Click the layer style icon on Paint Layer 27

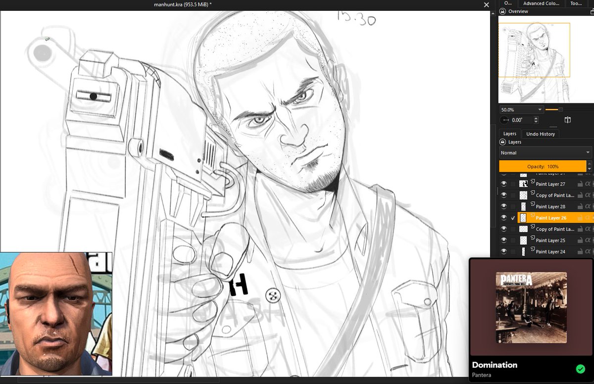pyautogui.click(x=533, y=182)
